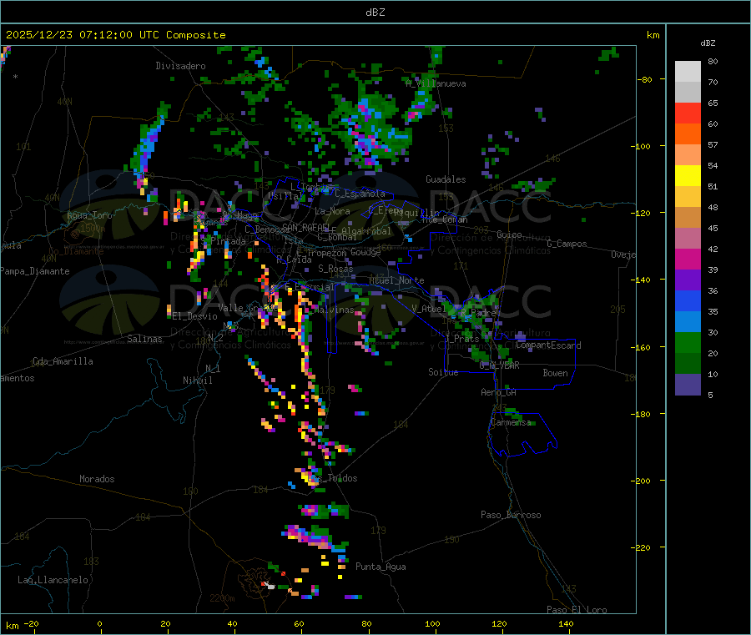
Task: Click the yellow 54–51 dBZ legend swatch
Action: tap(688, 176)
